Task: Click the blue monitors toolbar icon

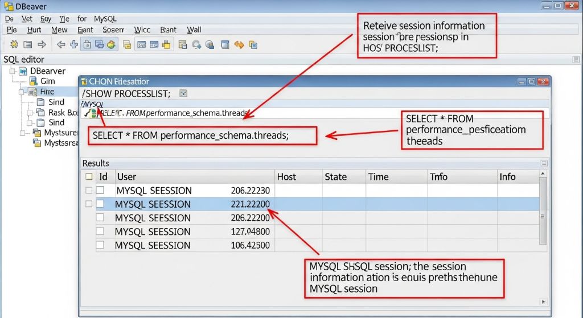Action: 99,44
